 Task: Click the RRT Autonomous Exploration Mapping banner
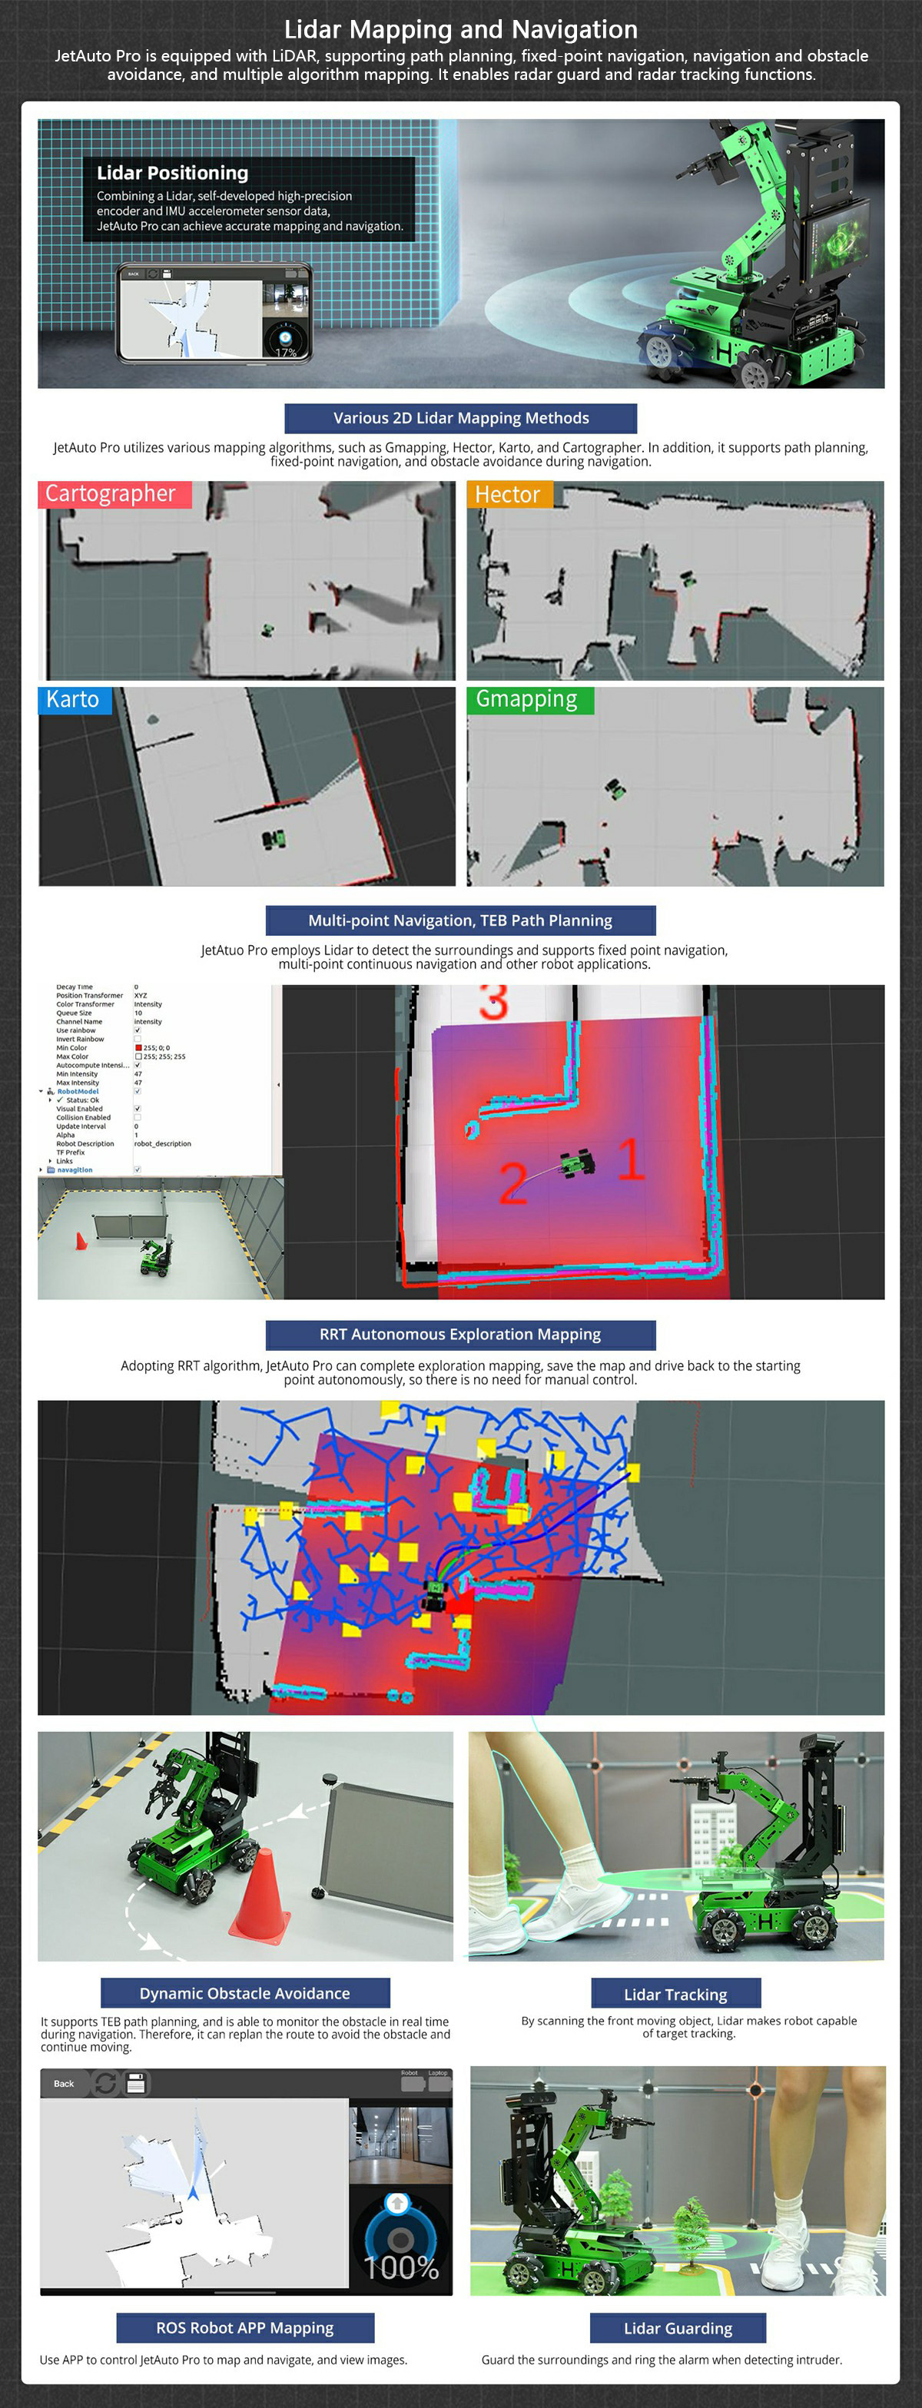[x=460, y=1334]
